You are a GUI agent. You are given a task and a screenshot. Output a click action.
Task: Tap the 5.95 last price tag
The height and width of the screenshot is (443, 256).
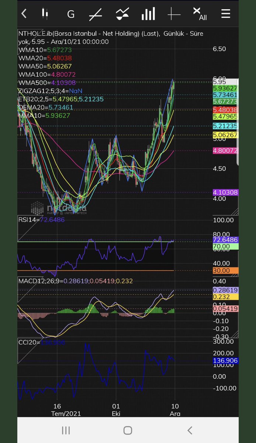(x=225, y=82)
